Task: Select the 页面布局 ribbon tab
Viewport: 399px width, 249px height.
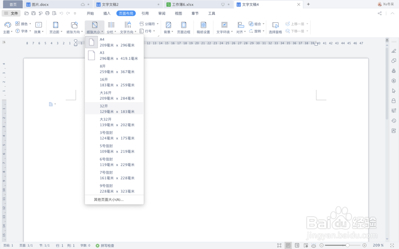Action: (126, 14)
